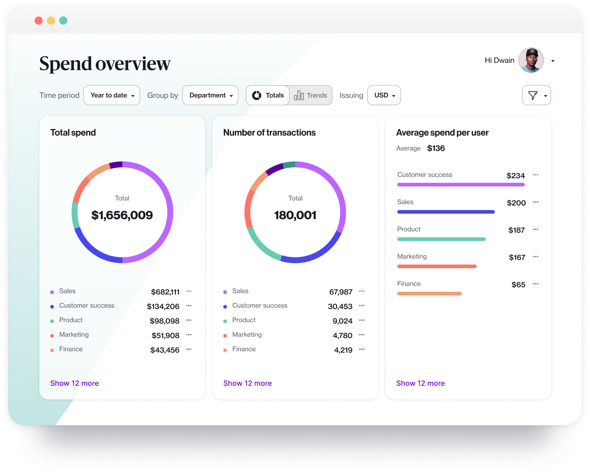Click the funnel filter icon

point(532,95)
